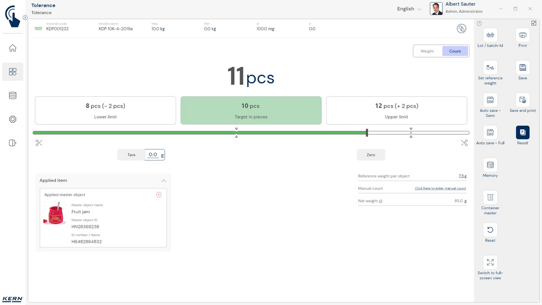
Task: Open Set reference weight
Action: pos(490,68)
